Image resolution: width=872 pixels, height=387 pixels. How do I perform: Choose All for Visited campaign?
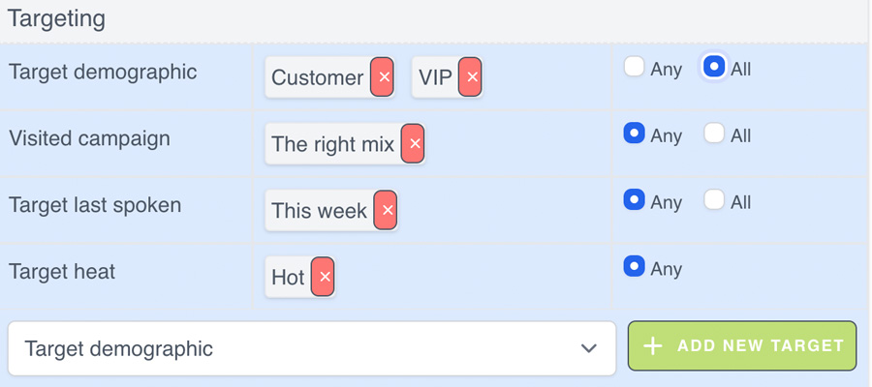click(714, 134)
